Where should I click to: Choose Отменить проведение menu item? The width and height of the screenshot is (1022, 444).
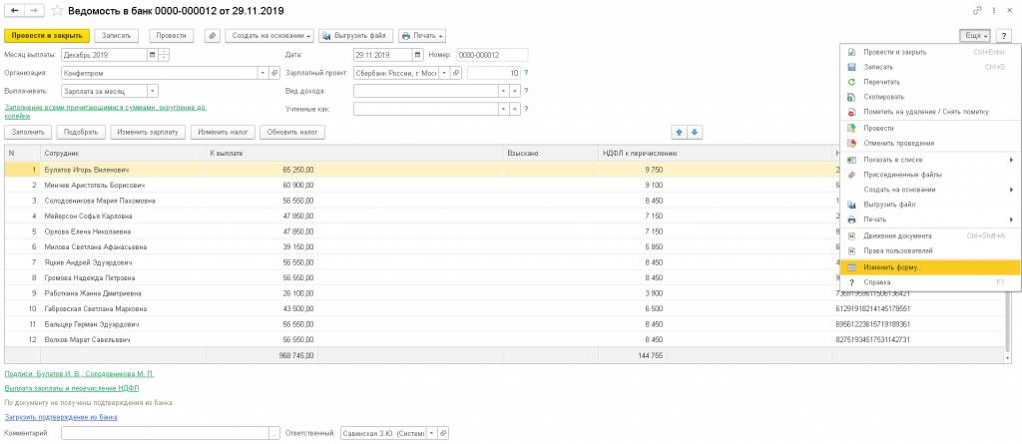click(x=930, y=144)
